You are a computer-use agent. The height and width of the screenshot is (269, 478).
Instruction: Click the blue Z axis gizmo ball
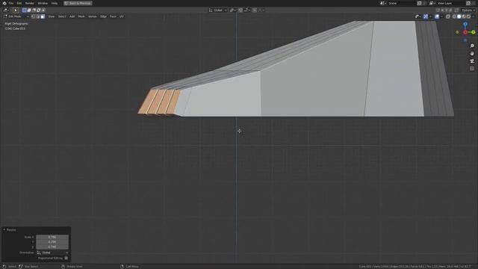tap(465, 24)
